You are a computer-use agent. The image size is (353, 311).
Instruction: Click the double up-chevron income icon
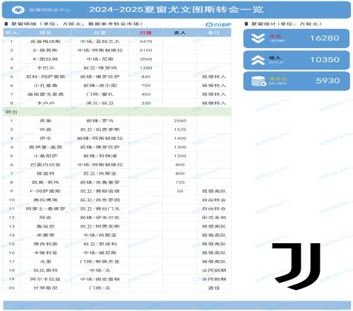pyautogui.click(x=258, y=60)
